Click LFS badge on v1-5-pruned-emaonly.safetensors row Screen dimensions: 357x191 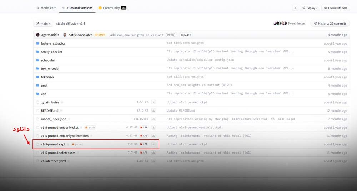point(144,136)
